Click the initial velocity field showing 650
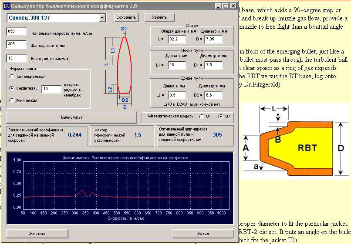 point(17,32)
